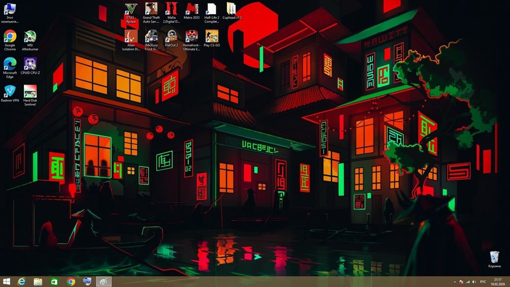Screen dimensions: 510x287
Task: Select the Metro 2033 desktop shortcut
Action: coord(192,11)
